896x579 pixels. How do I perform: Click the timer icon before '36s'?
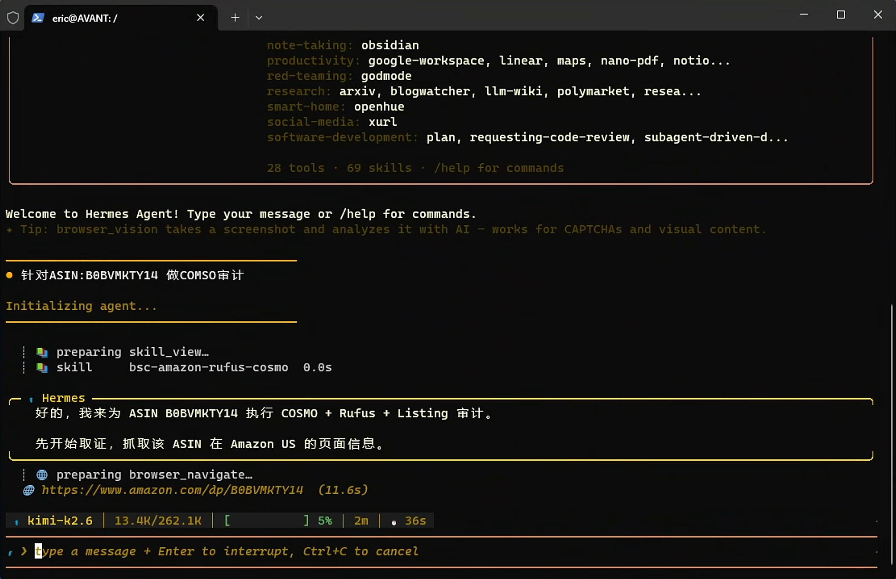point(394,522)
